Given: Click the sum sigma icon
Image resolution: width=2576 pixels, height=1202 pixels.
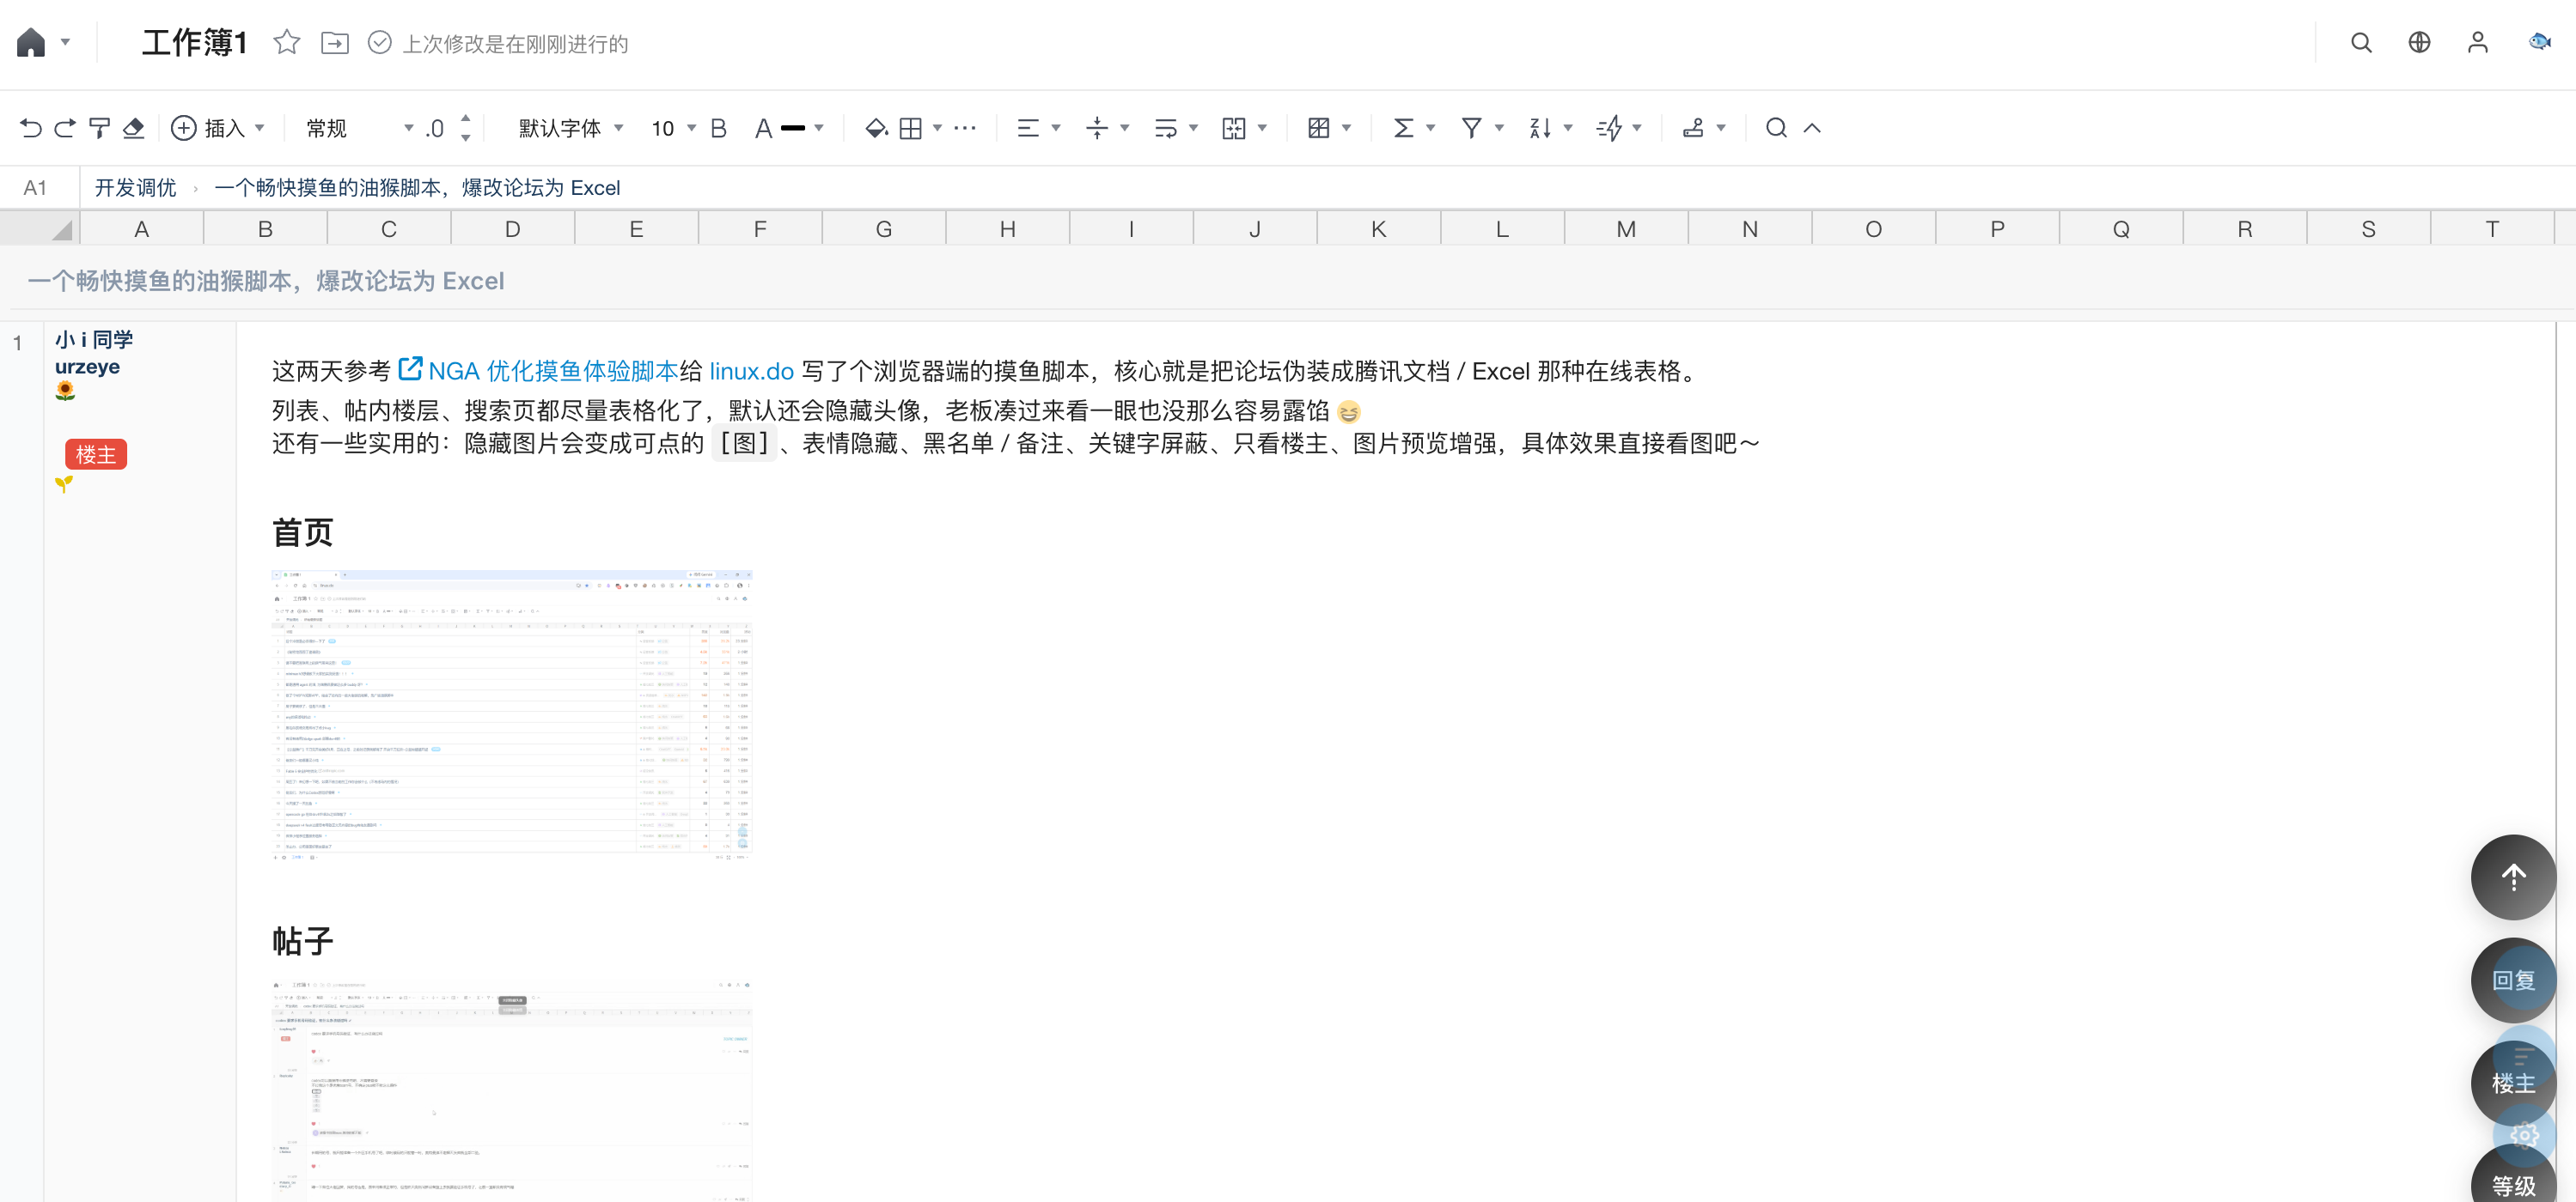Looking at the screenshot, I should point(1403,128).
